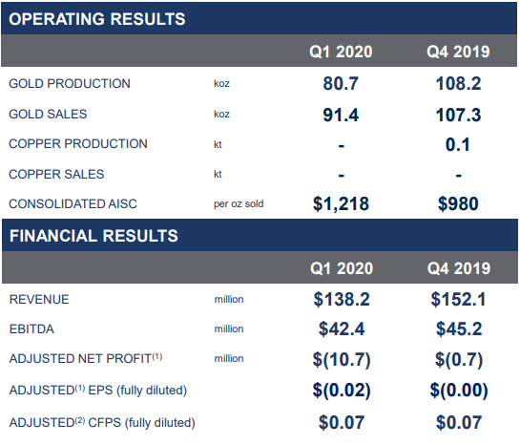Click the Q4 2019 operating column heading
520x445 pixels.
pyautogui.click(x=458, y=52)
